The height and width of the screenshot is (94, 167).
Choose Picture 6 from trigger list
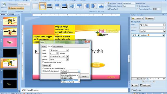(x=69, y=80)
